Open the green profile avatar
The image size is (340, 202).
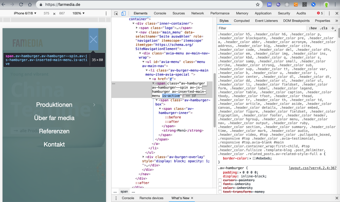tap(326, 5)
